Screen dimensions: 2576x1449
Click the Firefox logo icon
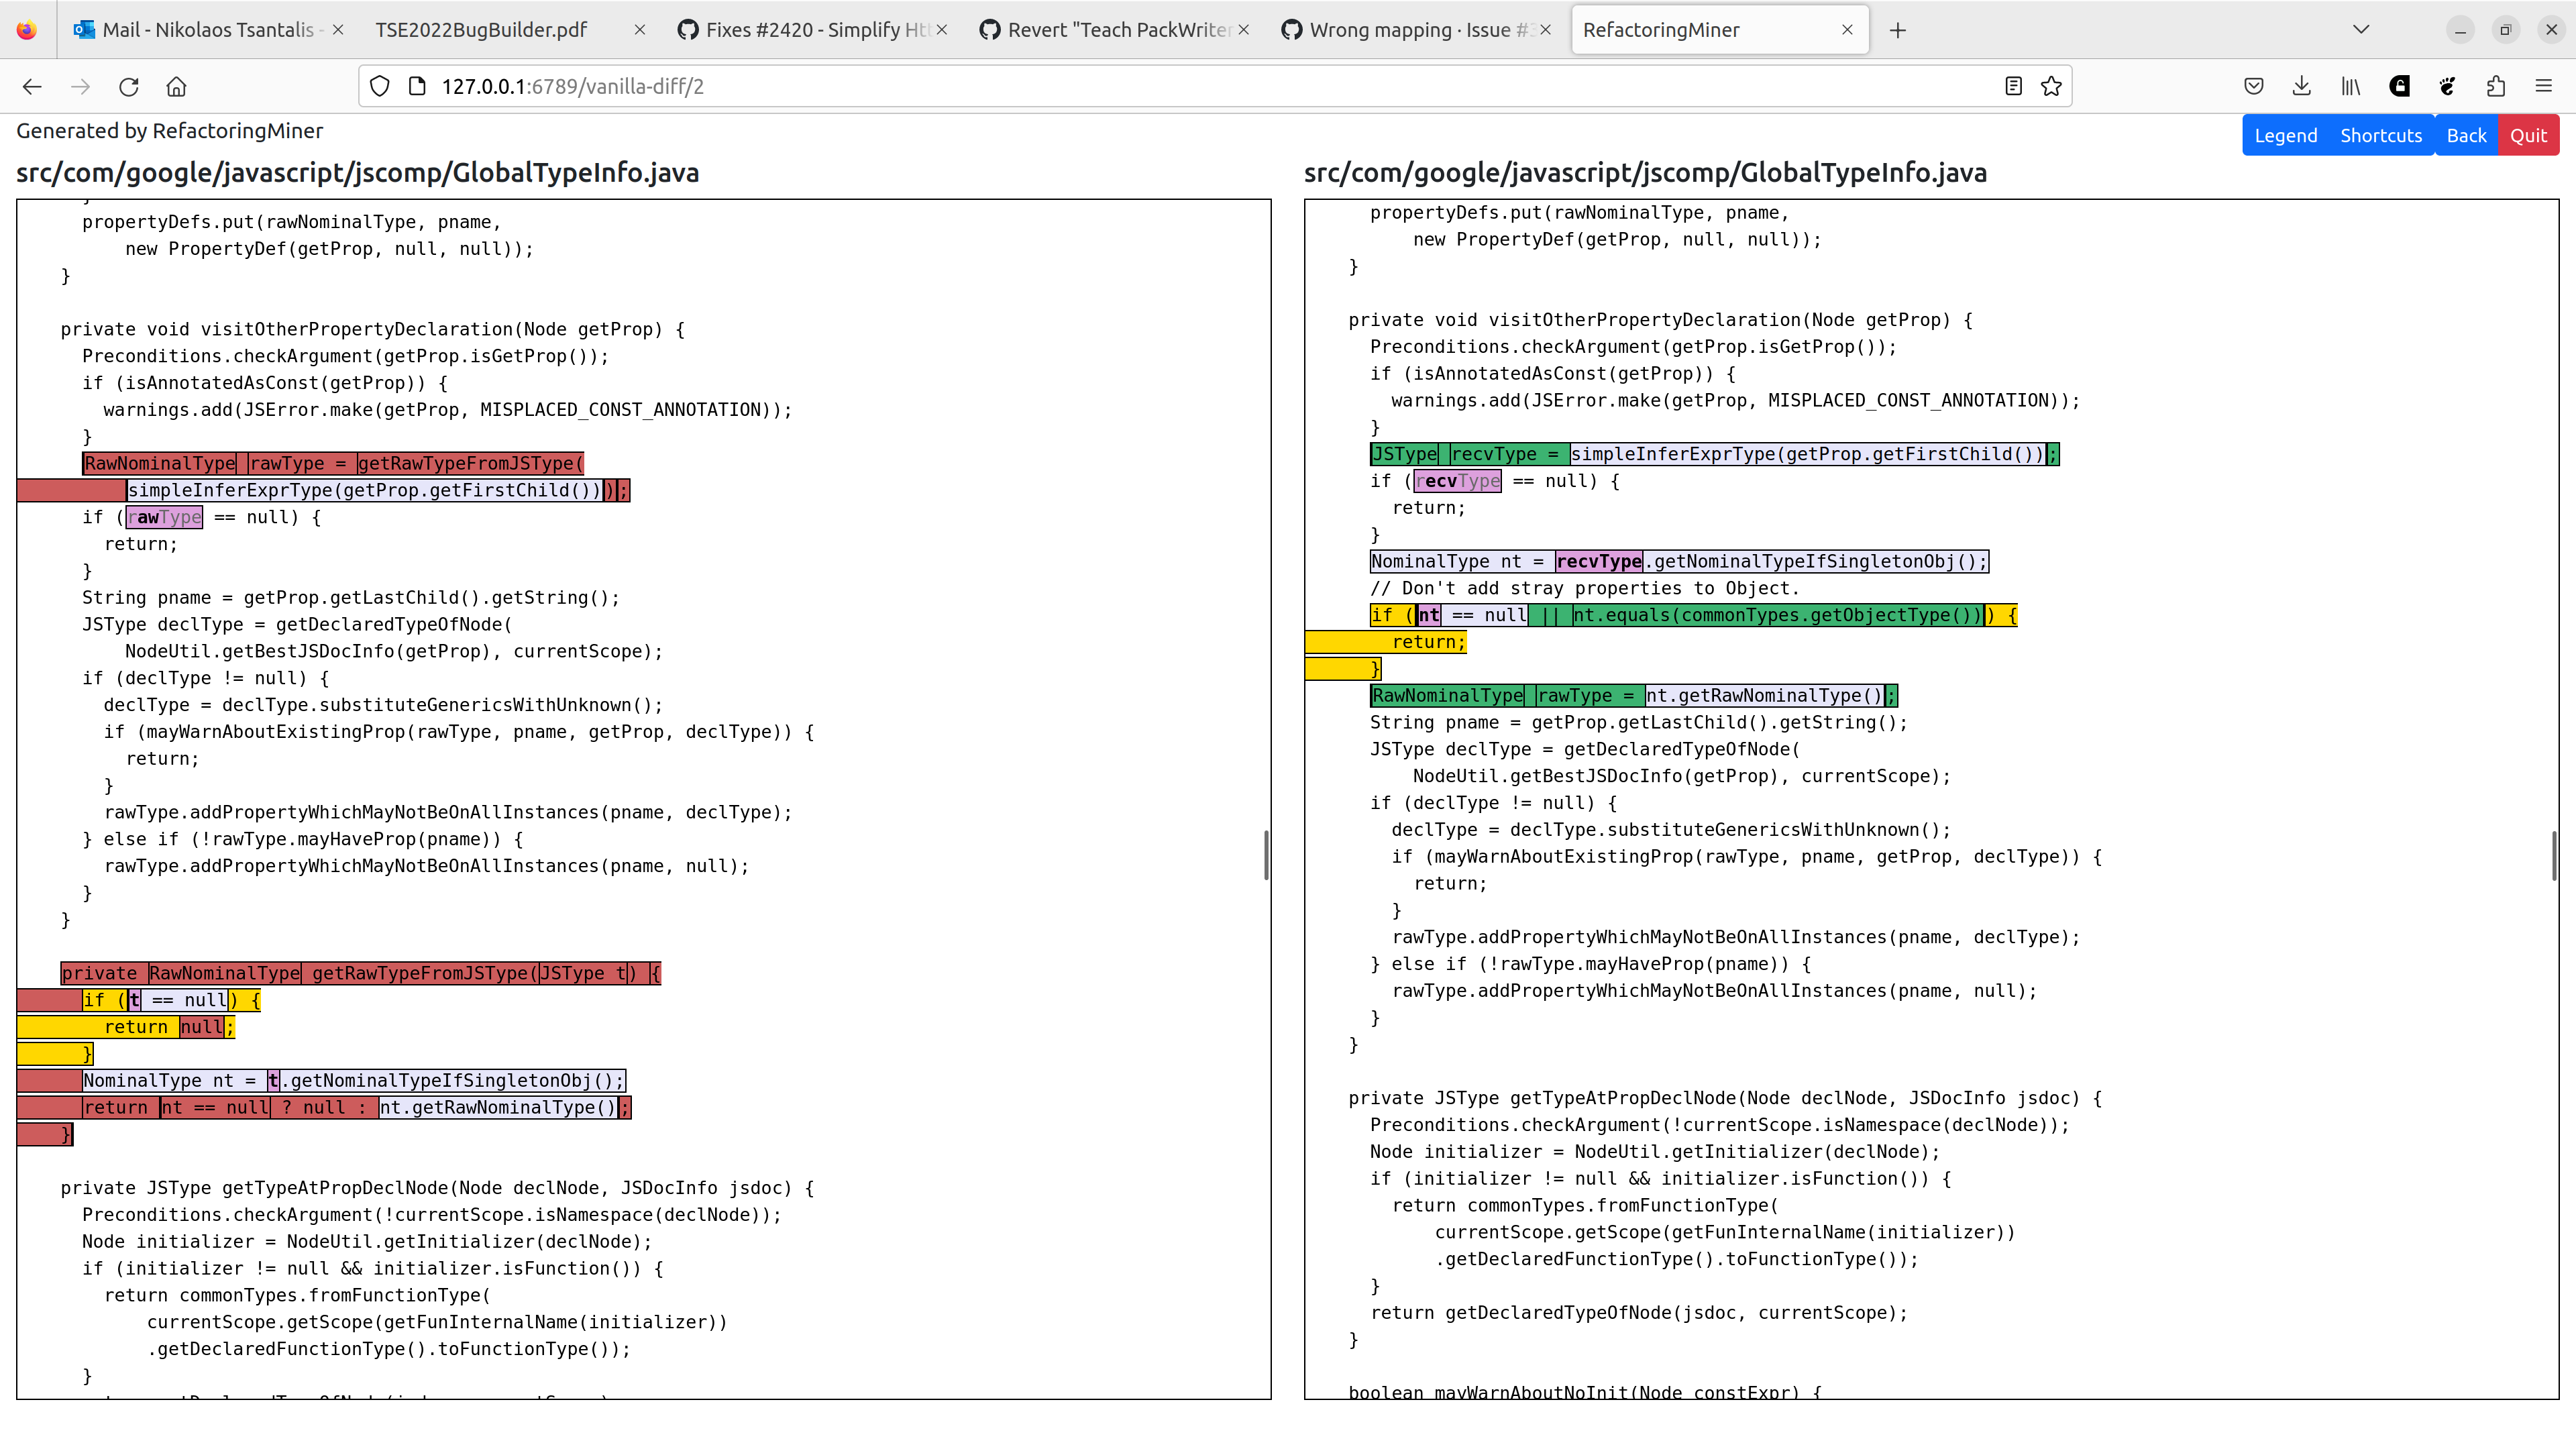(27, 30)
